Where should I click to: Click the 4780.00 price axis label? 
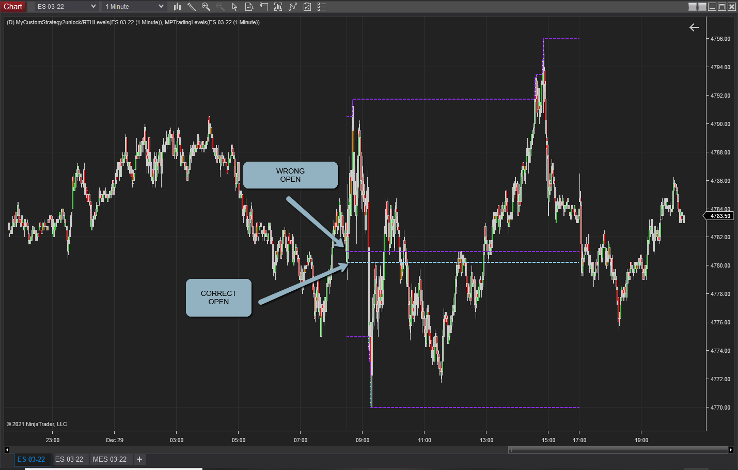pos(720,265)
